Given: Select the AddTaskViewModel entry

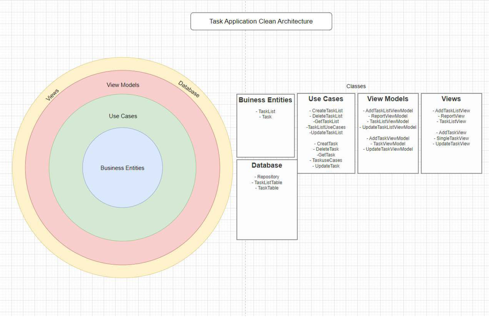Looking at the screenshot, I should (388, 138).
